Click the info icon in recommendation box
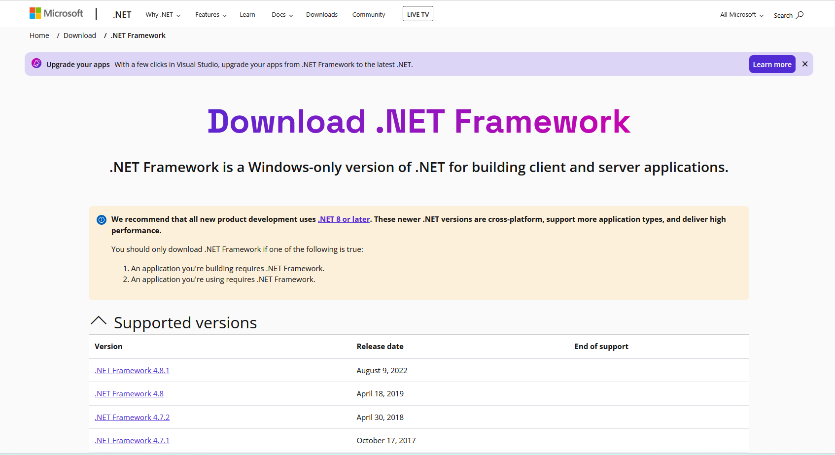835x455 pixels. [x=102, y=220]
